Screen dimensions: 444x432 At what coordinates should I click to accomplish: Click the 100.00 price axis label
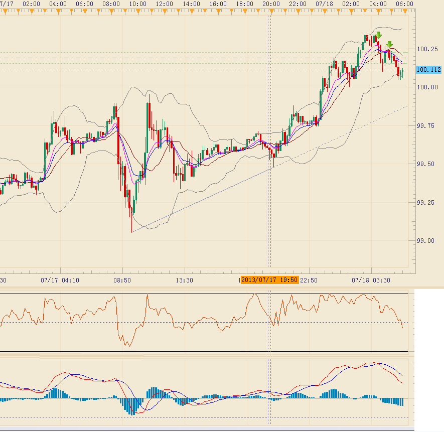click(x=427, y=87)
